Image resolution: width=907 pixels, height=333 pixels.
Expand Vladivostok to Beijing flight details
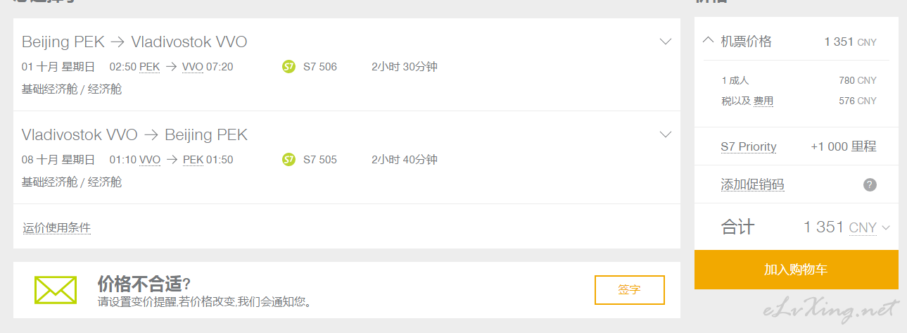(666, 134)
